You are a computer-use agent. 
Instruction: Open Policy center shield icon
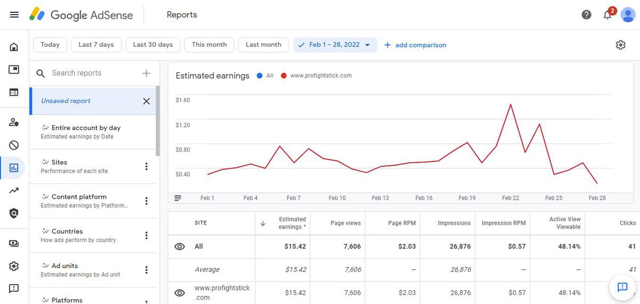coord(14,213)
